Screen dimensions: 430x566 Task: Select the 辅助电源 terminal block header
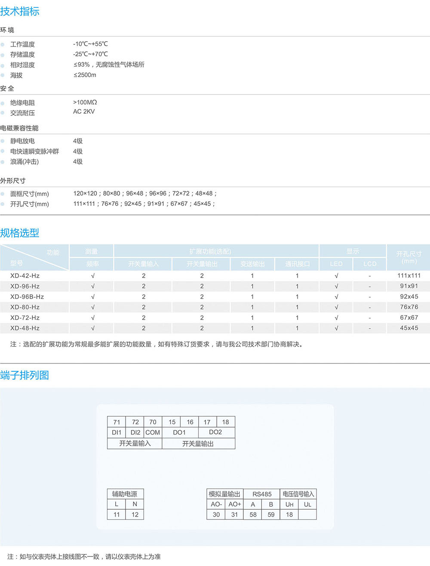[x=125, y=494]
